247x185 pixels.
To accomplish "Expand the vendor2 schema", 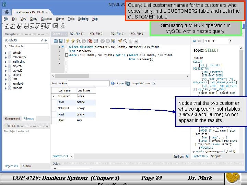I will 6,84.
